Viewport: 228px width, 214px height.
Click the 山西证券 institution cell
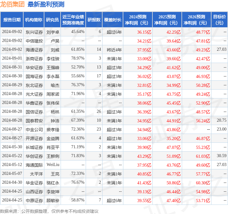[x=34, y=192]
